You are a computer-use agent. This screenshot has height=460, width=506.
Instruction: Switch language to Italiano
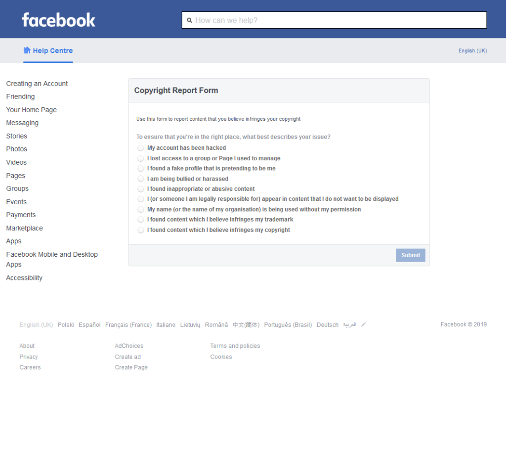(x=166, y=324)
